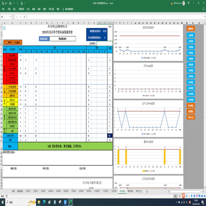Open the Ribbon display options icon

pyautogui.click(x=189, y=3)
